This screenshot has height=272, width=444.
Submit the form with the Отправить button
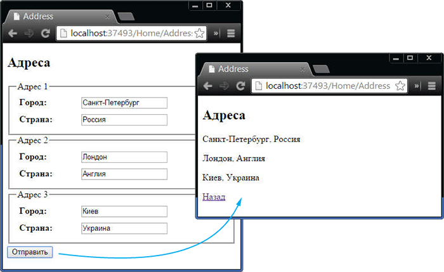(30, 252)
